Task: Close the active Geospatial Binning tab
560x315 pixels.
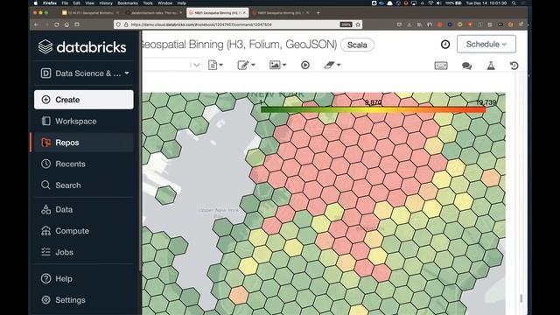Action: pyautogui.click(x=245, y=13)
